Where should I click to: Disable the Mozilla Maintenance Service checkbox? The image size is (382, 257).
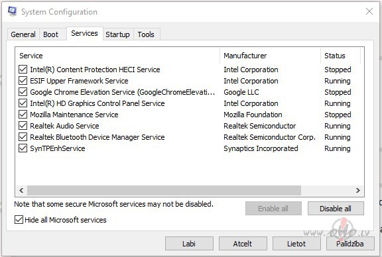[23, 115]
